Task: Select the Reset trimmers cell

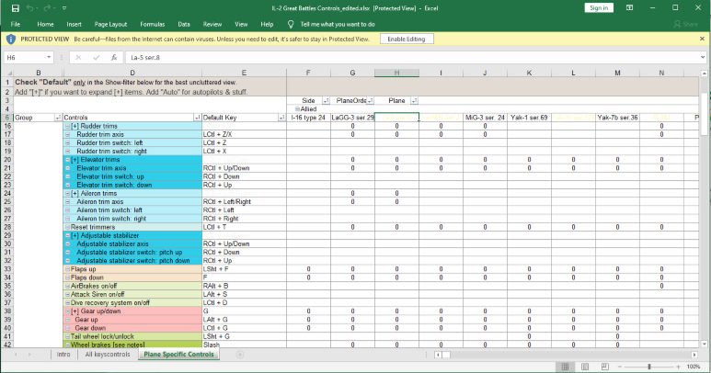Action: click(x=132, y=227)
